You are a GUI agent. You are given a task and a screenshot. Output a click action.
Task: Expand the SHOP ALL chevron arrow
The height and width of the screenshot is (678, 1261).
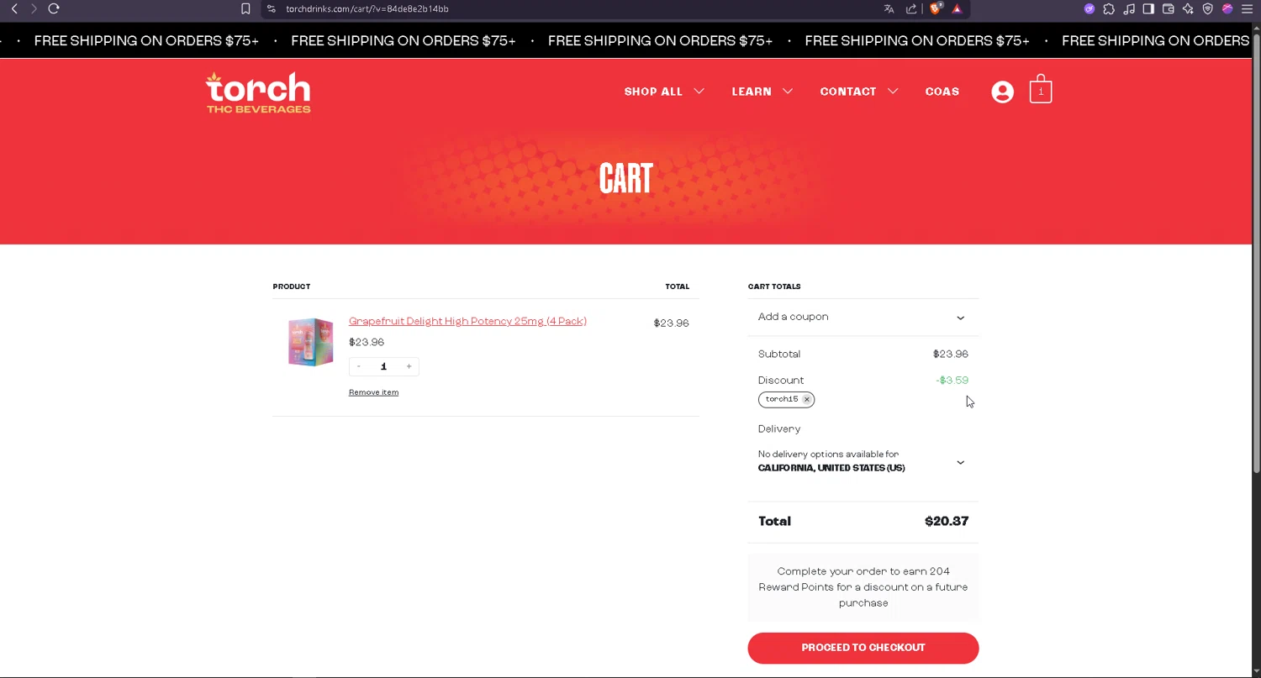click(699, 92)
